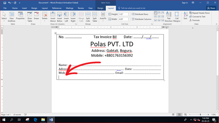The height and width of the screenshot is (123, 219).
Task: Select Align Top Center alignment
Action: (x=159, y=13)
